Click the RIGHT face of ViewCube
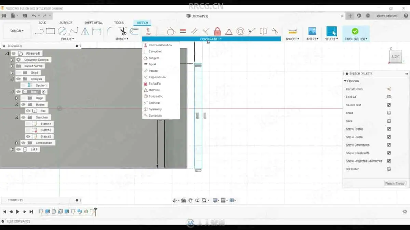This screenshot has height=230, width=410. coord(396,57)
